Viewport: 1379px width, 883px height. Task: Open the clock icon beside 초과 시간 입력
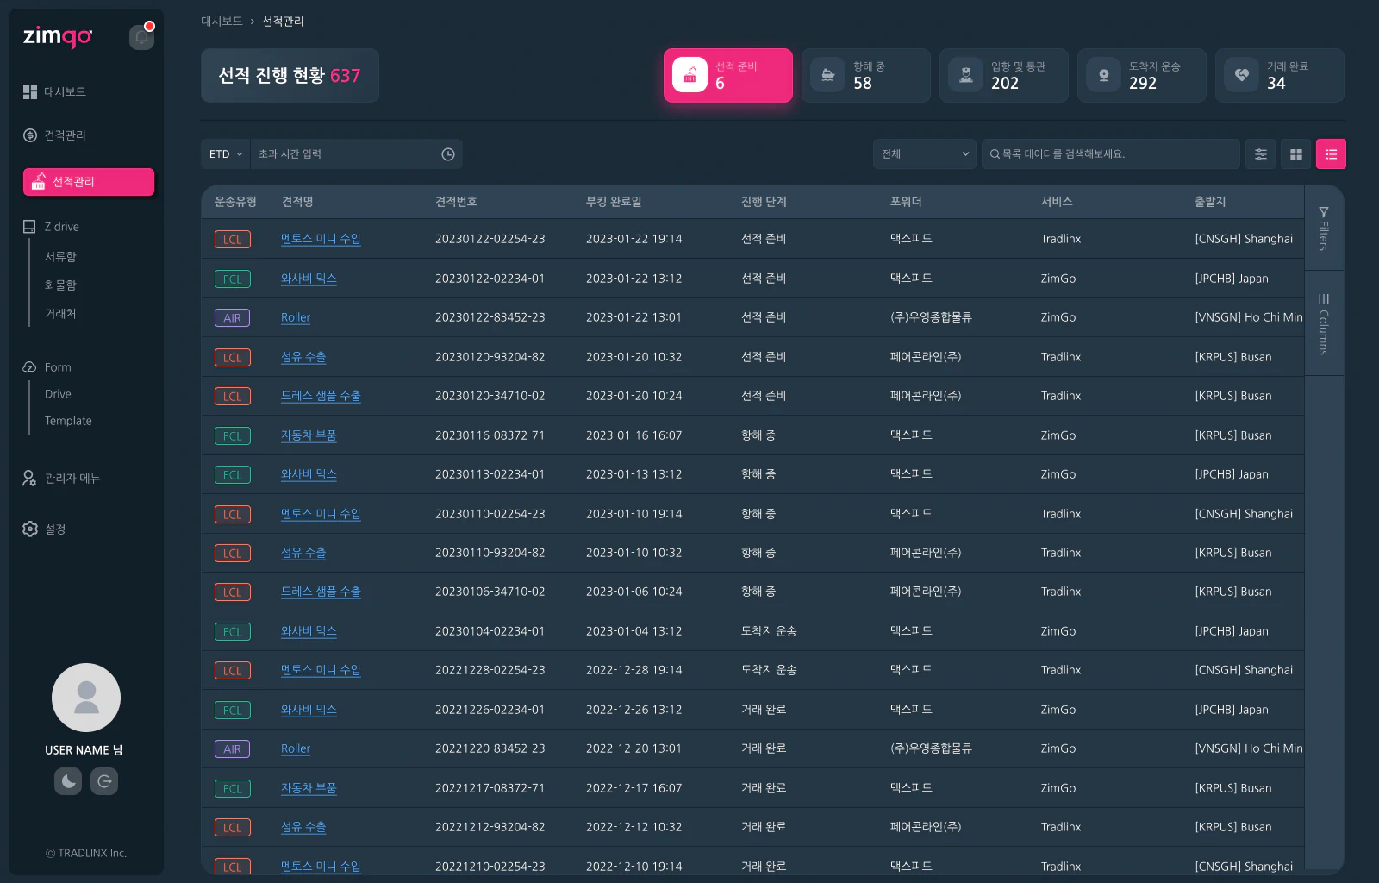point(447,153)
